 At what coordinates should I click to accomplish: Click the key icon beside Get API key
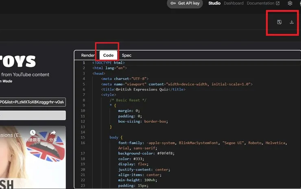coord(173,3)
